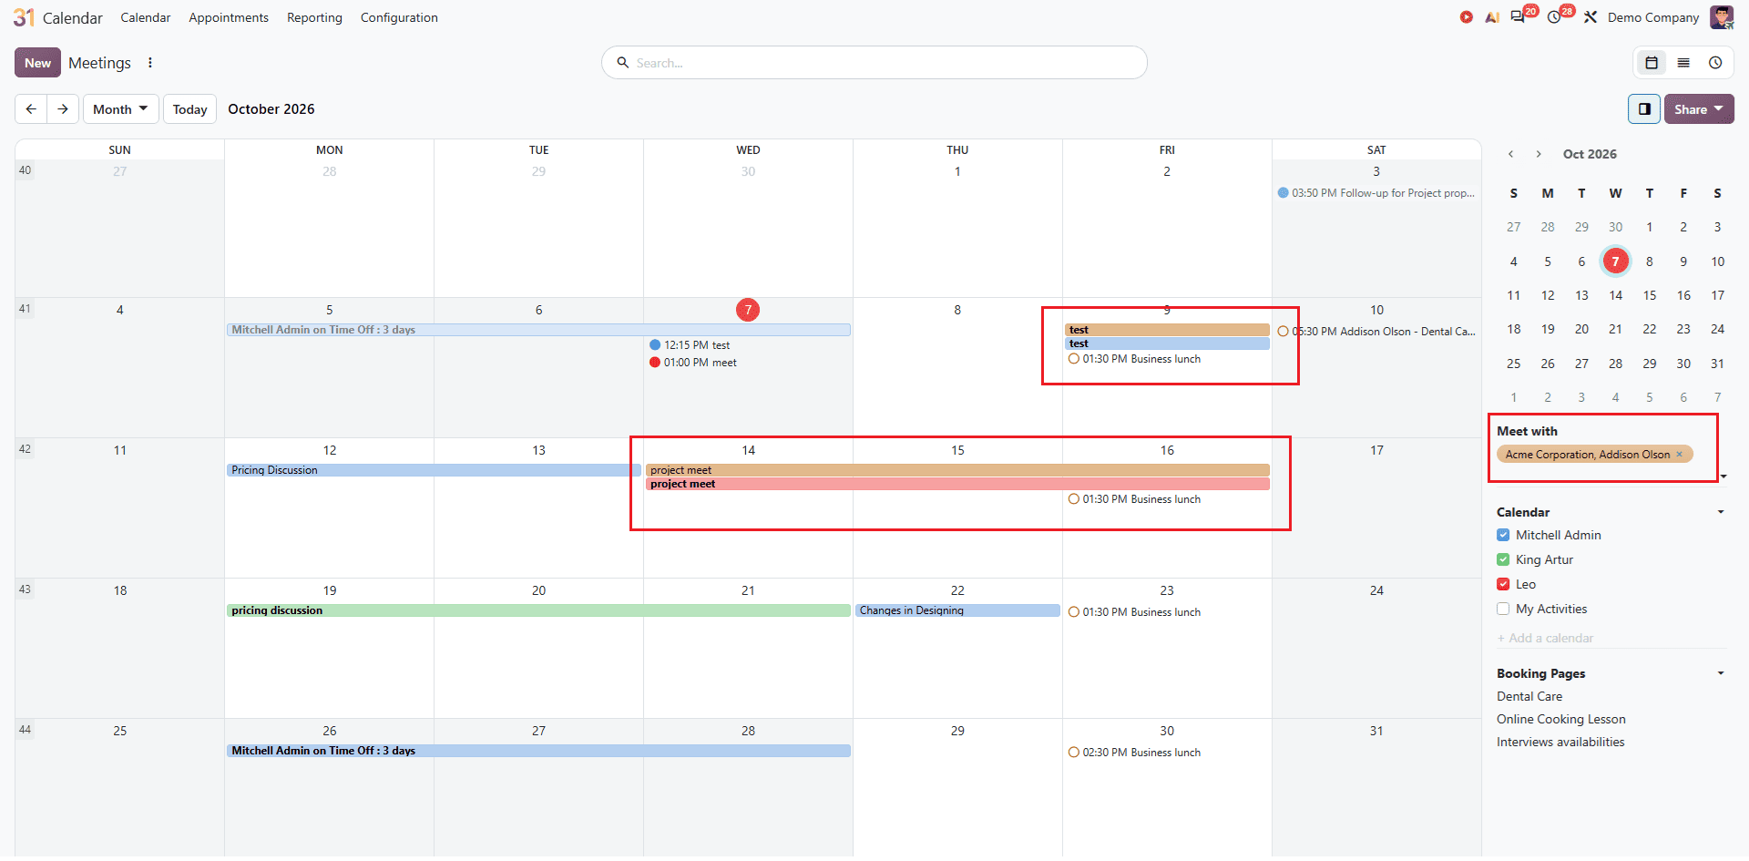This screenshot has width=1749, height=861.
Task: Toggle the side panel icon button
Action: (1644, 109)
